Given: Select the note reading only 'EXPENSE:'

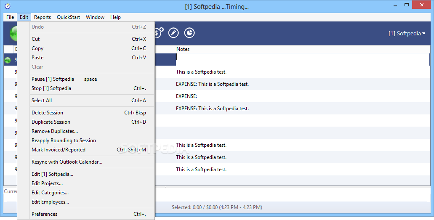Looking at the screenshot, I should pos(186,96).
